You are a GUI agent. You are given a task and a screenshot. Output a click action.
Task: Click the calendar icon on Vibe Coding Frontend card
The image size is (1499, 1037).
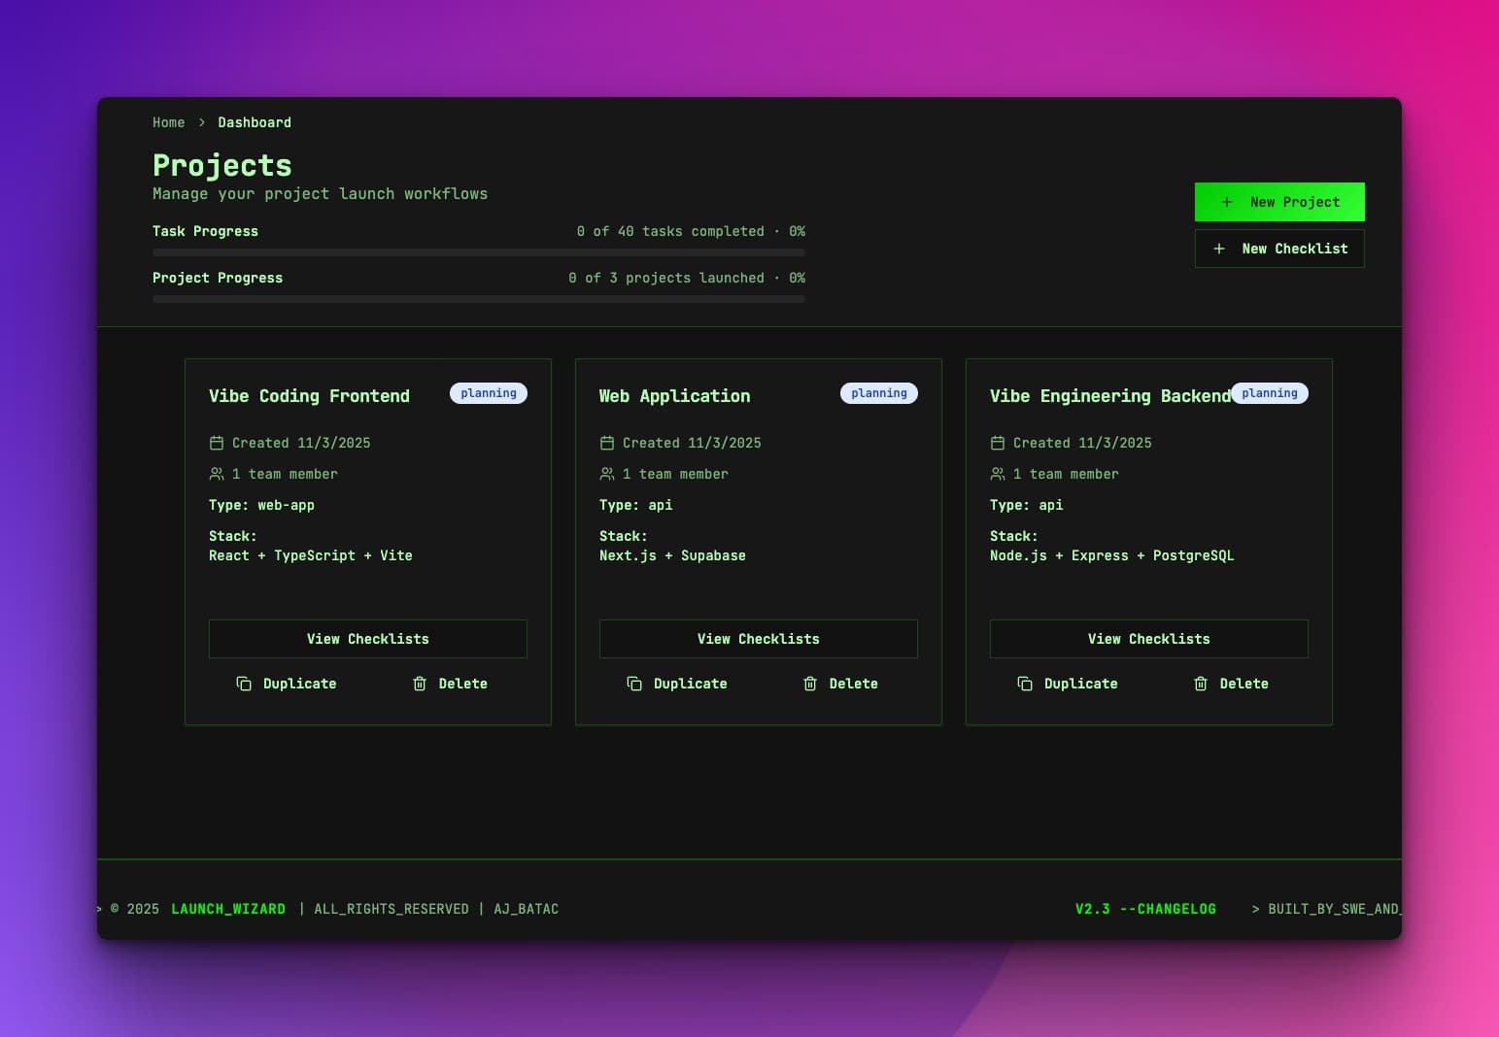click(x=216, y=442)
